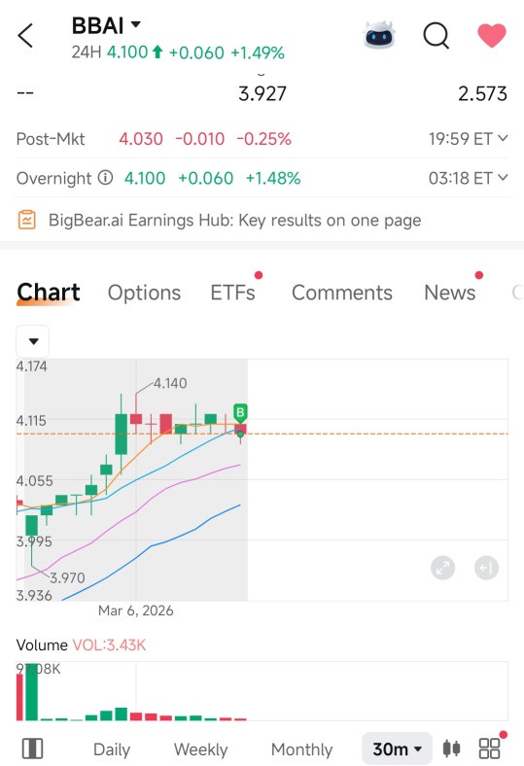Open the chart indicator dropdown box

click(33, 341)
